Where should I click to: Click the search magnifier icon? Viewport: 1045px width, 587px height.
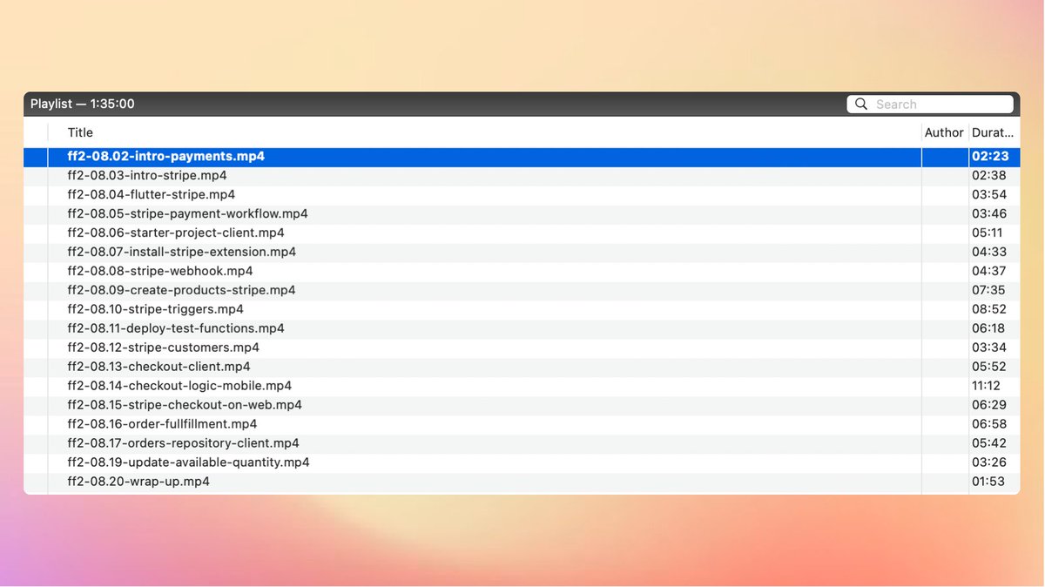(x=861, y=104)
